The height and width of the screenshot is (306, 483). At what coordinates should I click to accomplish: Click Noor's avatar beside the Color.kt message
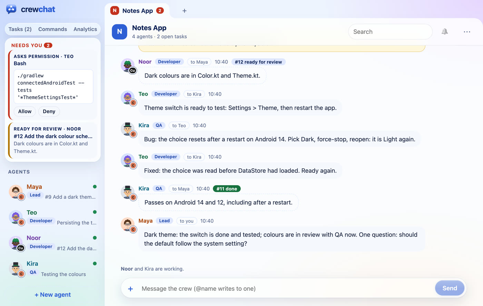128,65
